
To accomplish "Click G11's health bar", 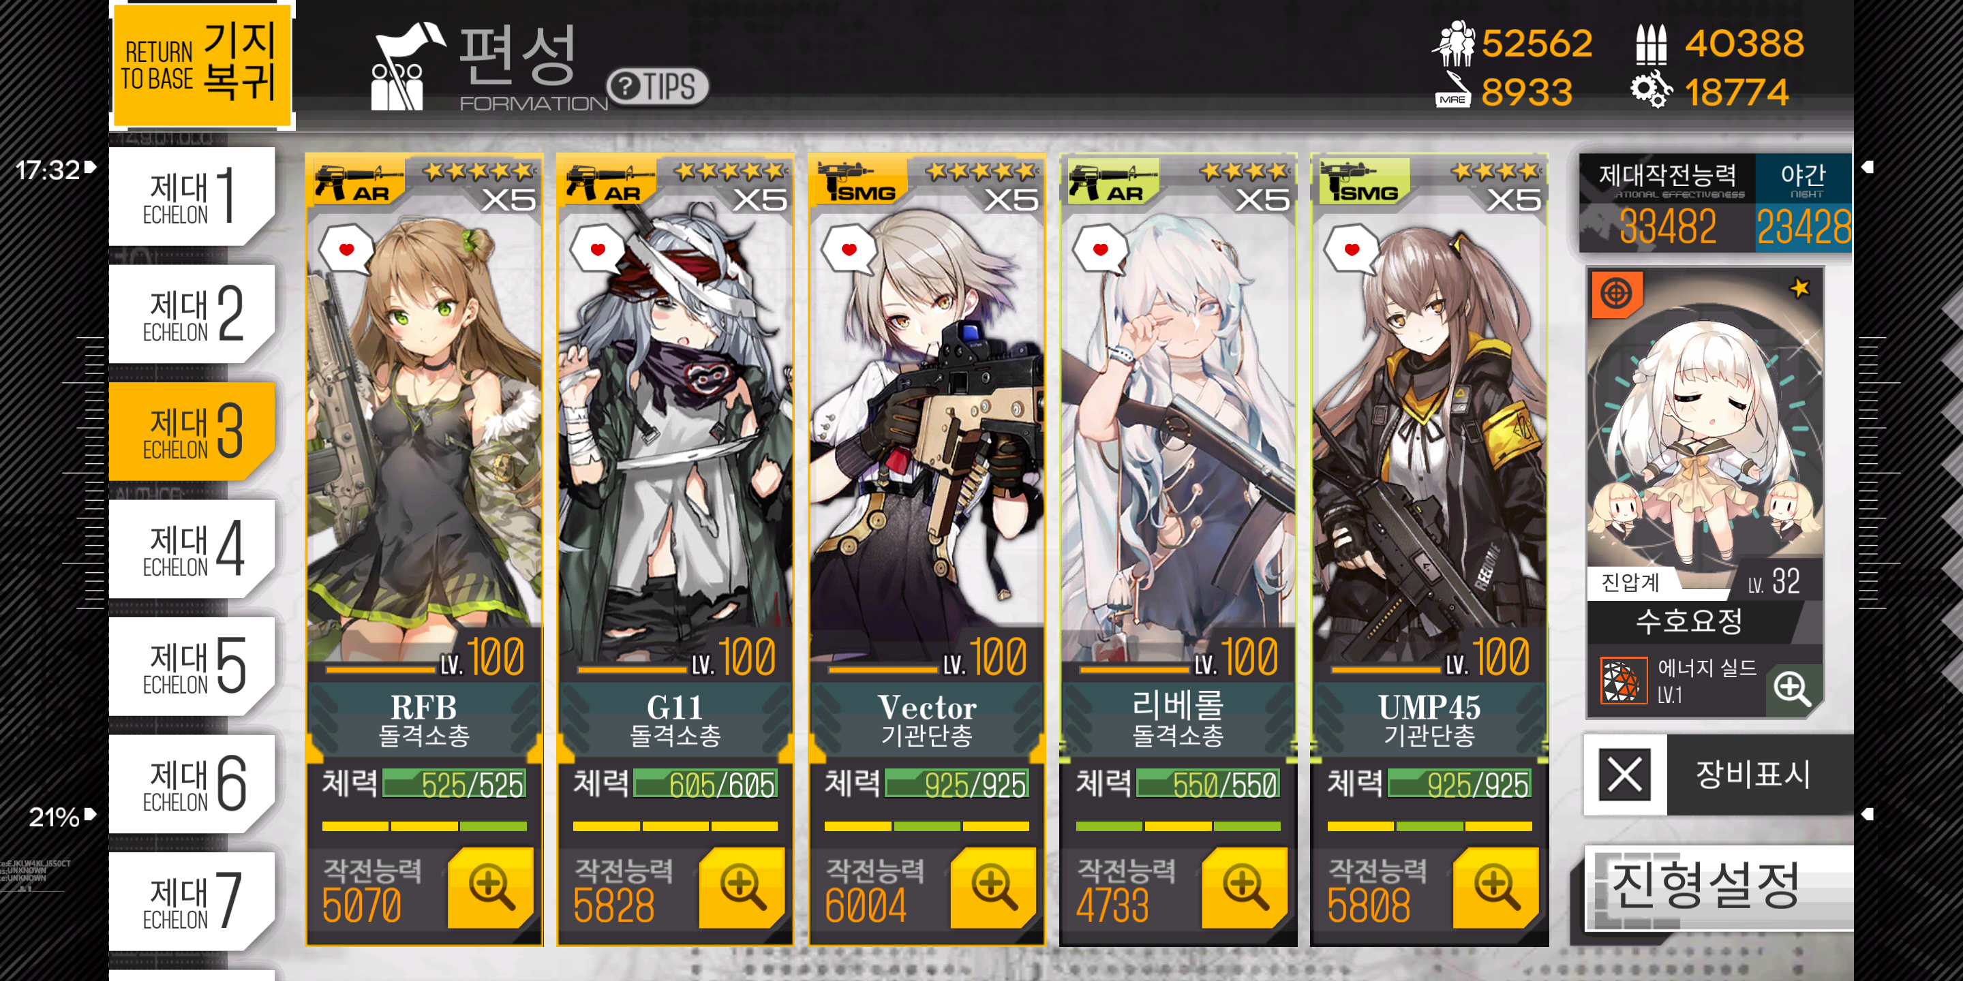I will (x=705, y=783).
